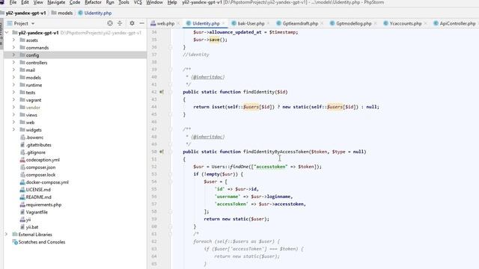Click the locate/scroll-from-source target icon

pyautogui.click(x=110, y=23)
